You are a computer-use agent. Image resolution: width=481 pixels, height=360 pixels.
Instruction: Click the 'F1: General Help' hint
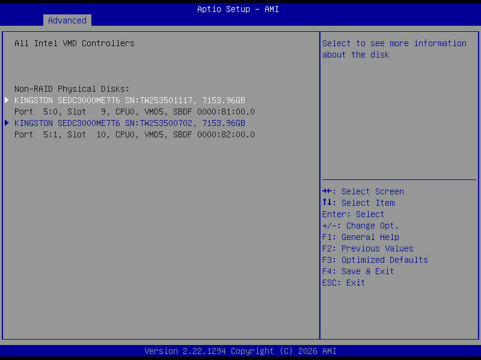pos(361,237)
